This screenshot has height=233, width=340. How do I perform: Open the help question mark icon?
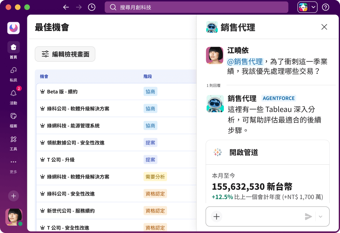(x=325, y=7)
